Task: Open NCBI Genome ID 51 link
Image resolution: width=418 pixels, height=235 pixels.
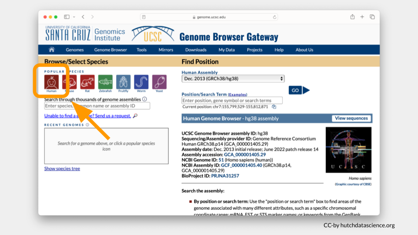Action: 221,160
